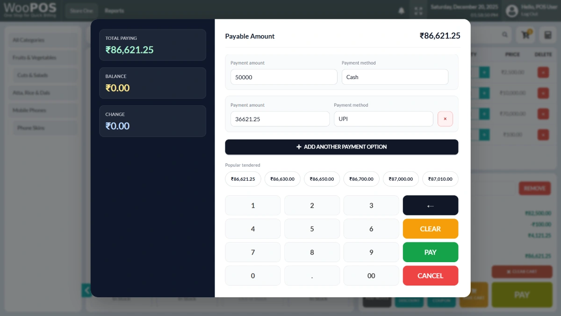Click the backspace arrow key on keypad
This screenshot has height=316, width=561.
click(x=430, y=206)
